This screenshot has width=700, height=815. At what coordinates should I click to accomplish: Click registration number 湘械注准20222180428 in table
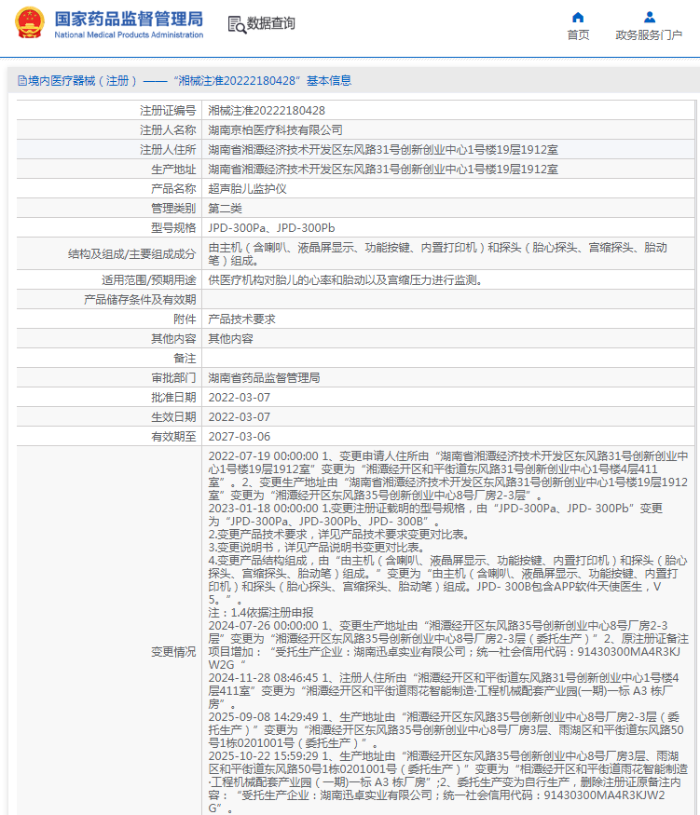(266, 111)
